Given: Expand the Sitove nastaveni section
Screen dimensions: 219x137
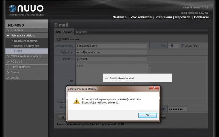Looking at the screenshot, I should point(20,67).
